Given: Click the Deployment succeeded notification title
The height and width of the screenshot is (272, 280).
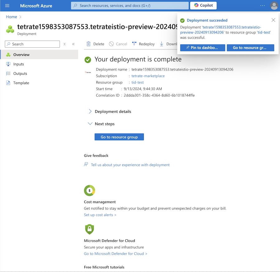Looking at the screenshot, I should (207, 20).
